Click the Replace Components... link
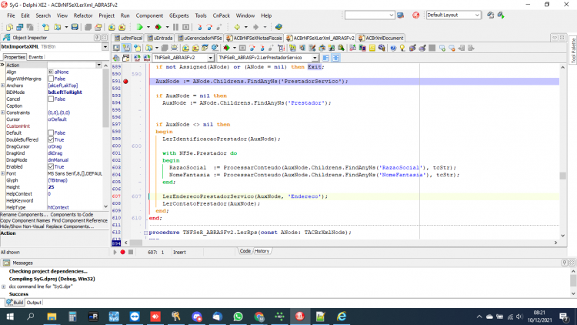The width and height of the screenshot is (577, 325). pos(70,226)
